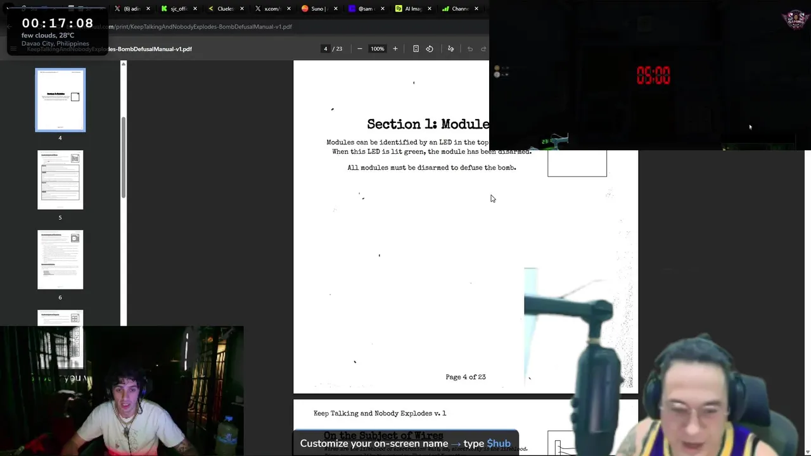Switch to the sjc_offic tab
The height and width of the screenshot is (456, 811).
coord(174,9)
